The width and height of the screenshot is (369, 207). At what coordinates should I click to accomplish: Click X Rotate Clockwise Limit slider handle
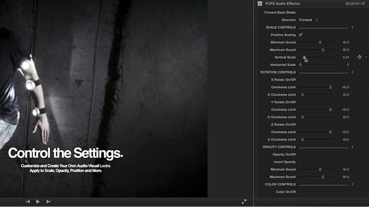[x=331, y=87]
